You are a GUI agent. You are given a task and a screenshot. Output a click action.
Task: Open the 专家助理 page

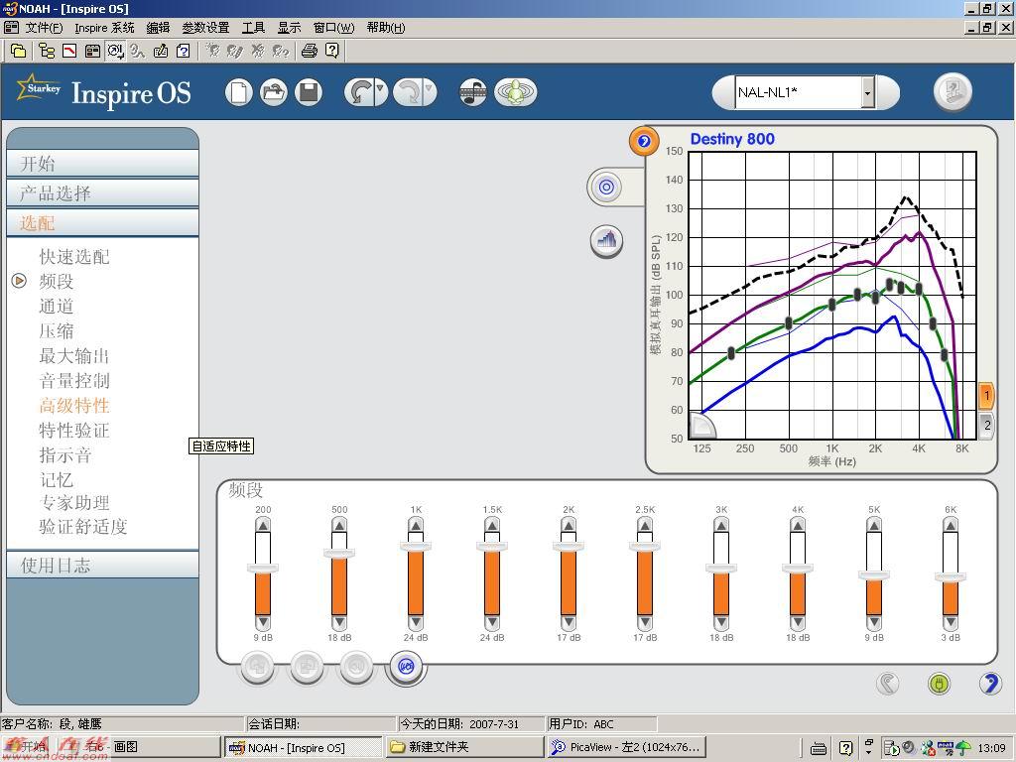[x=74, y=503]
